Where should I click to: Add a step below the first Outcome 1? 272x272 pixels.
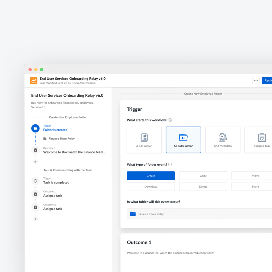click(35, 162)
